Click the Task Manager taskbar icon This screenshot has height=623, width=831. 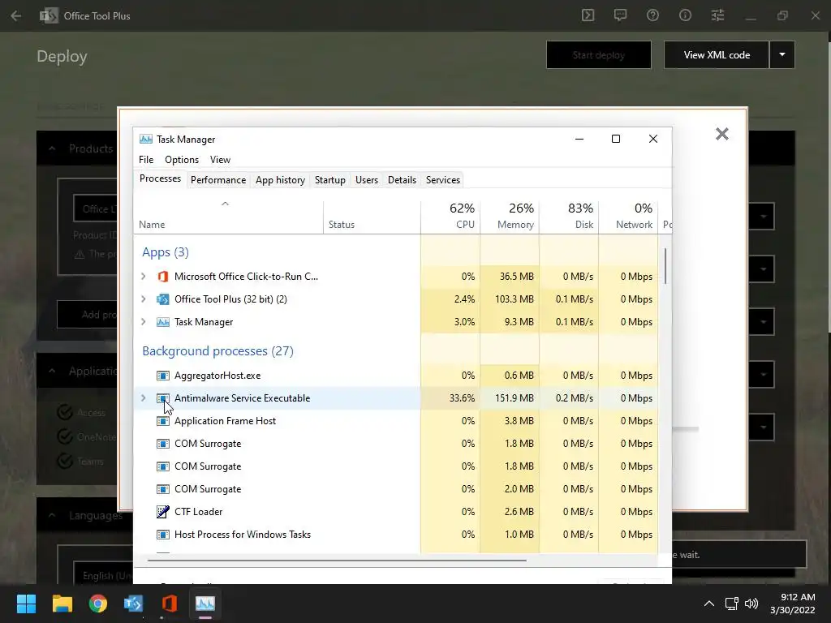click(x=205, y=604)
